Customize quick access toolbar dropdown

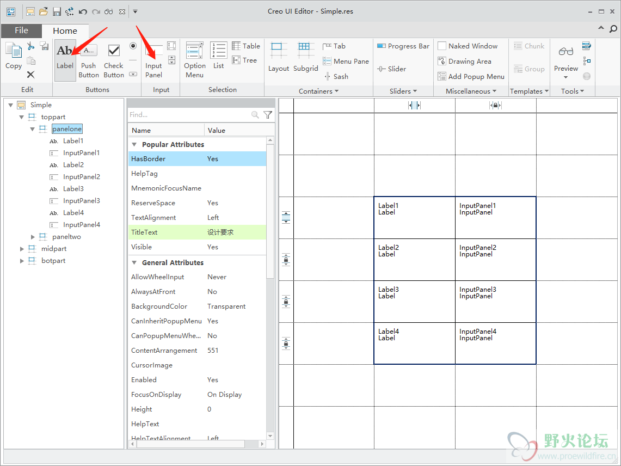[x=135, y=11]
